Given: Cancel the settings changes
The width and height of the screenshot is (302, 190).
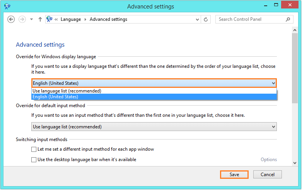Looking at the screenshot, I should point(268,175).
